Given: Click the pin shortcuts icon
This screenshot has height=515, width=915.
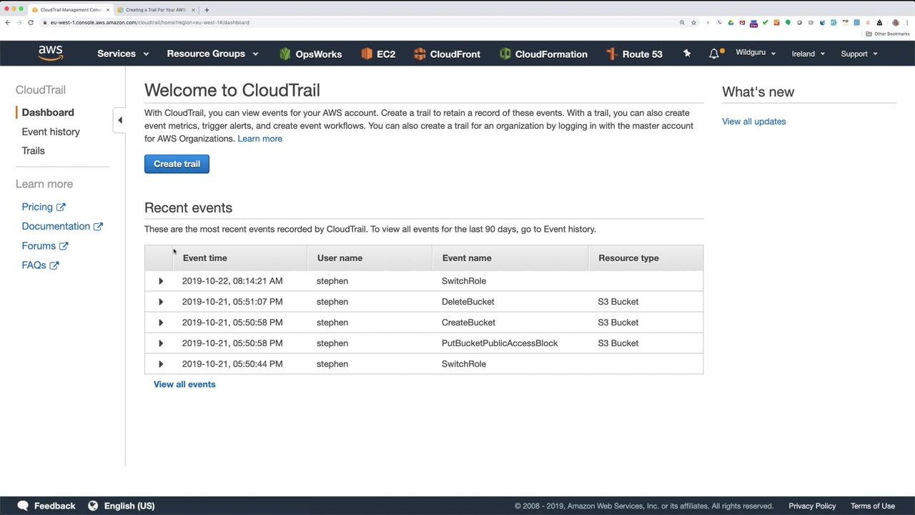Looking at the screenshot, I should pos(687,54).
